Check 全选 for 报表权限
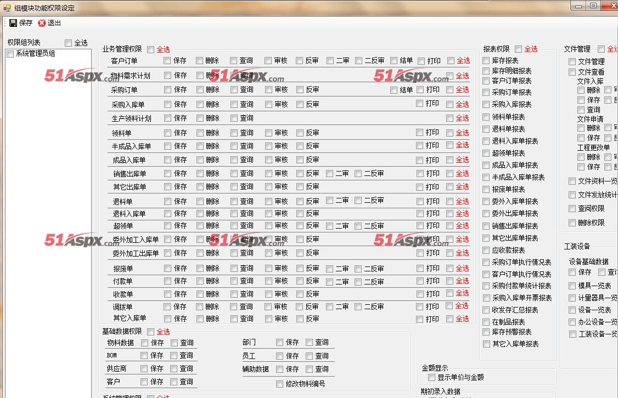 pos(518,49)
